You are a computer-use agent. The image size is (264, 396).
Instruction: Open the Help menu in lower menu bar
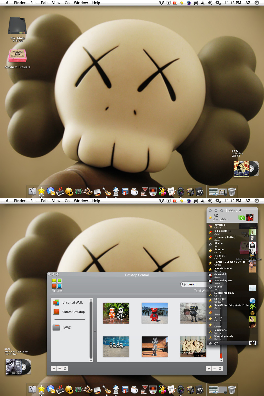tap(96, 201)
